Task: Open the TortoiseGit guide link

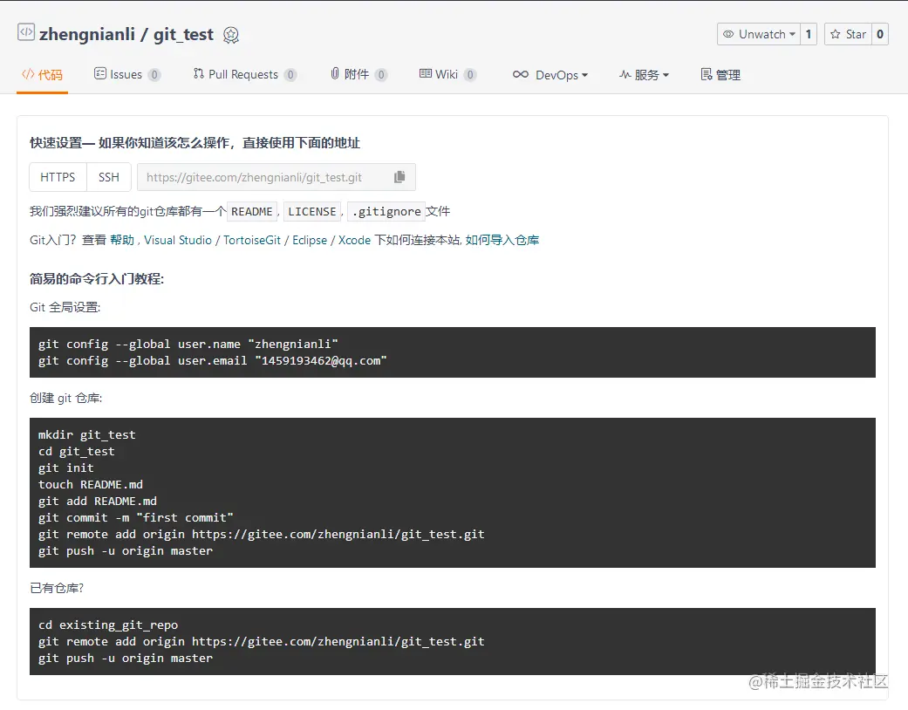Action: [x=252, y=241]
